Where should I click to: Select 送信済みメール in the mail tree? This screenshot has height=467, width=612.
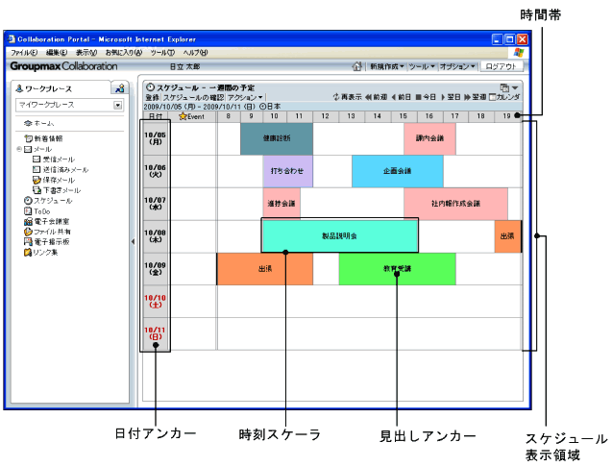(x=61, y=169)
